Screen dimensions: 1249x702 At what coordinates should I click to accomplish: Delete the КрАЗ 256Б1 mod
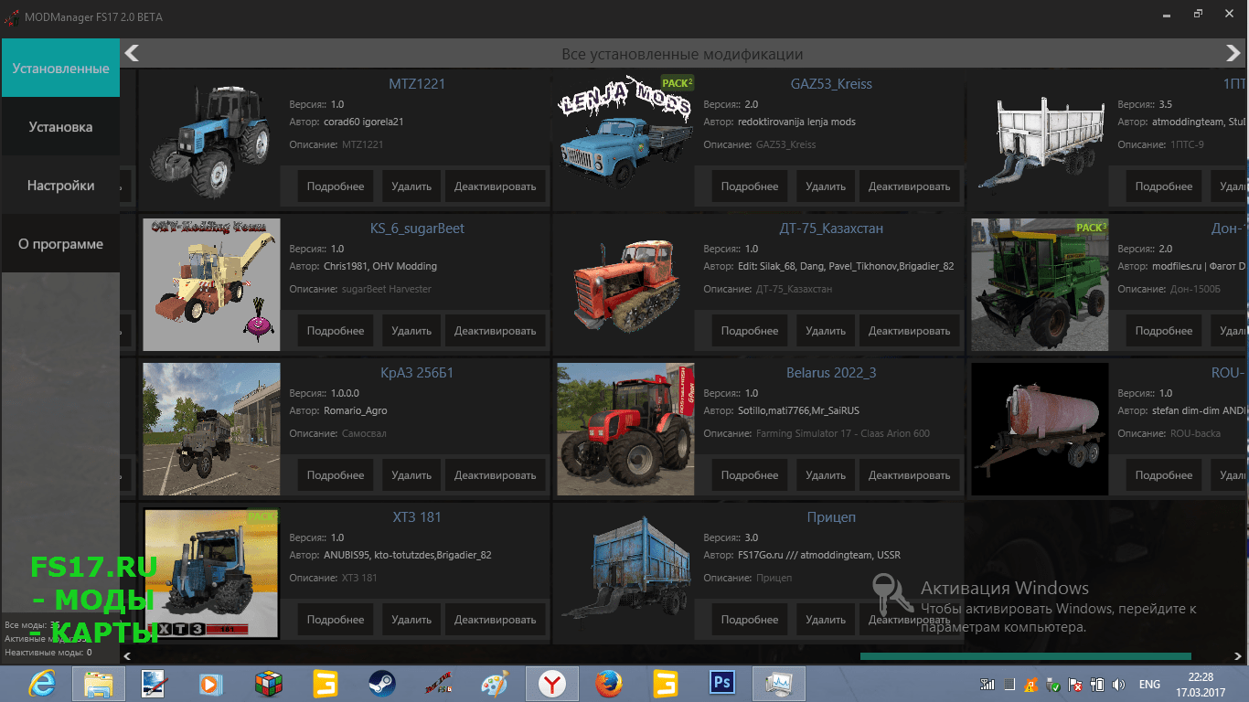[x=411, y=475]
